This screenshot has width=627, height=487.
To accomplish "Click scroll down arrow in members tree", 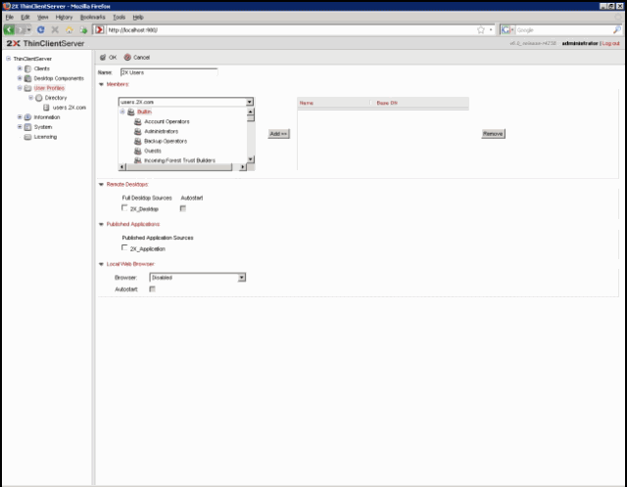I will (x=251, y=159).
